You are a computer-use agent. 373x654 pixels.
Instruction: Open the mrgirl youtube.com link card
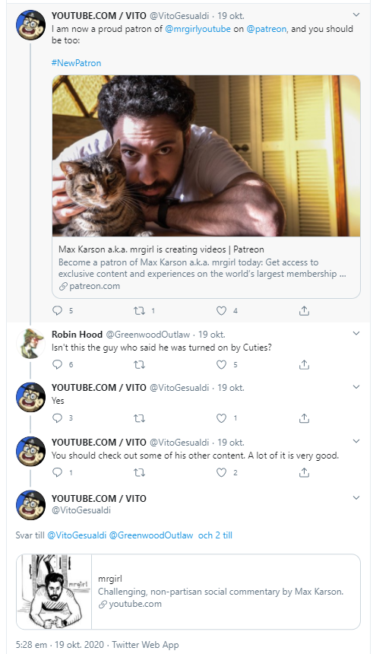[x=188, y=592]
